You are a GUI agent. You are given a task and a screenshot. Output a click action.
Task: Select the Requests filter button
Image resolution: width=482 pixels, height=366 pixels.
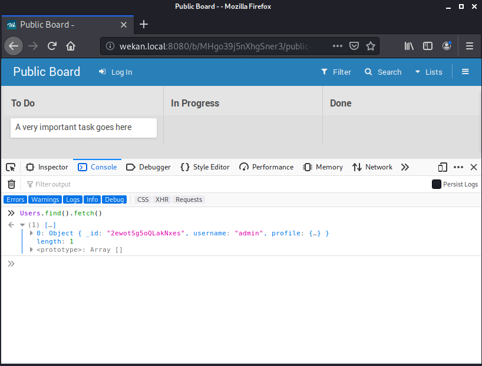pos(189,199)
